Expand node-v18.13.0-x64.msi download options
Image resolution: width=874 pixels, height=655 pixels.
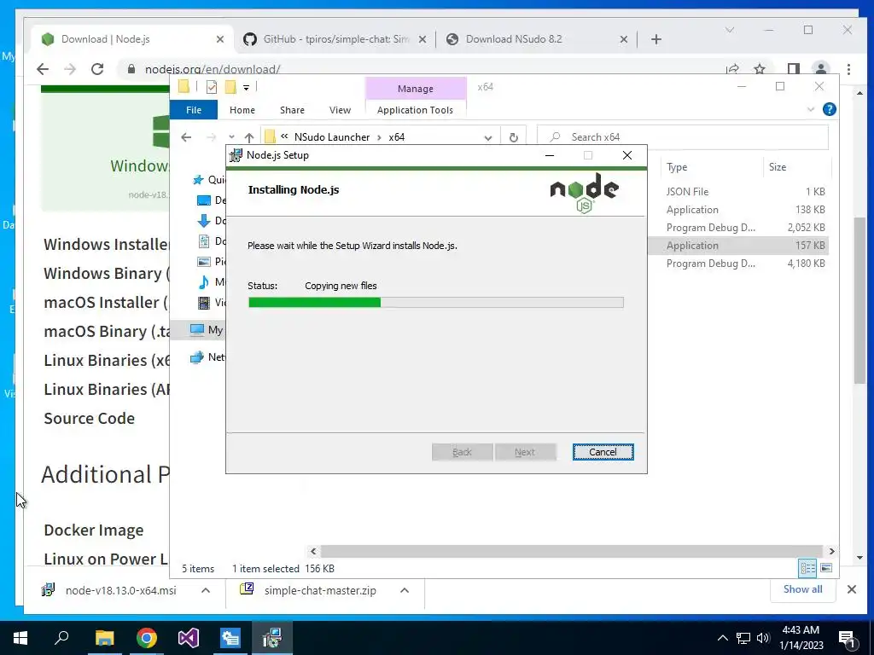(206, 590)
